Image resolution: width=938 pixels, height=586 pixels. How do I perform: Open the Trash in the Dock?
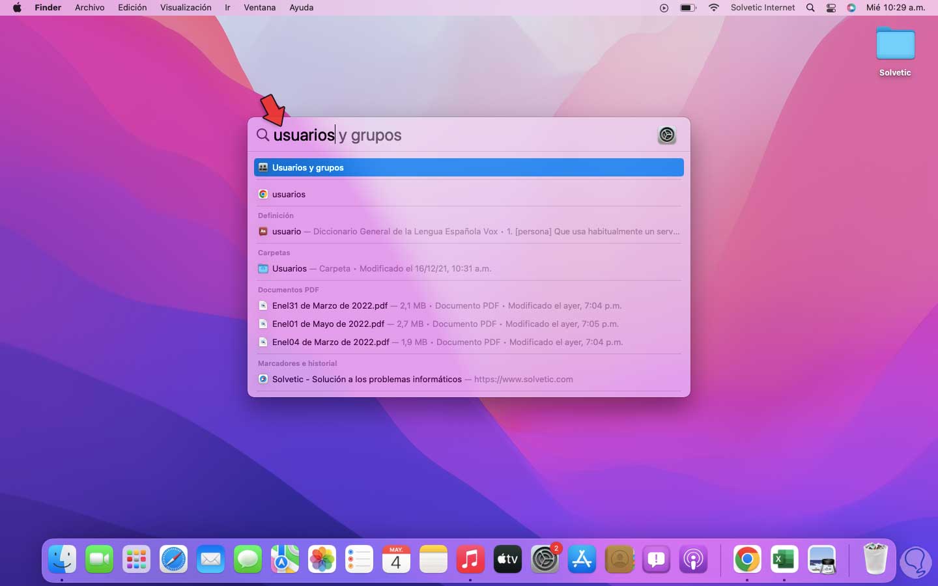(875, 559)
